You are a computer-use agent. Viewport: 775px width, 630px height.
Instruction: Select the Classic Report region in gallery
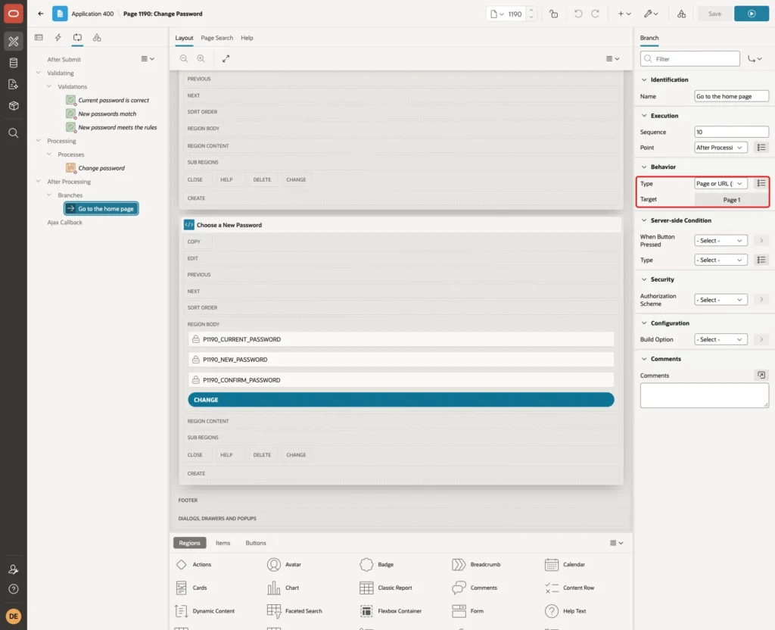tap(386, 588)
